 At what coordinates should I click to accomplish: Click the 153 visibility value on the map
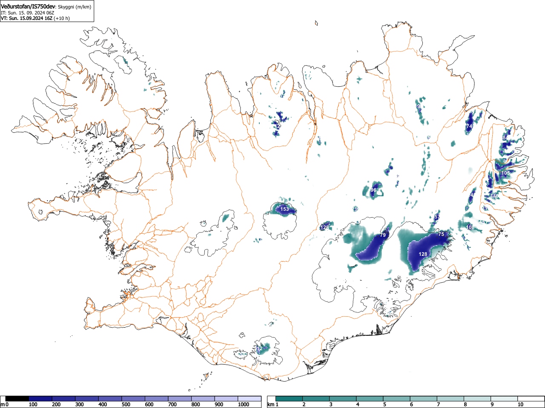(x=284, y=209)
